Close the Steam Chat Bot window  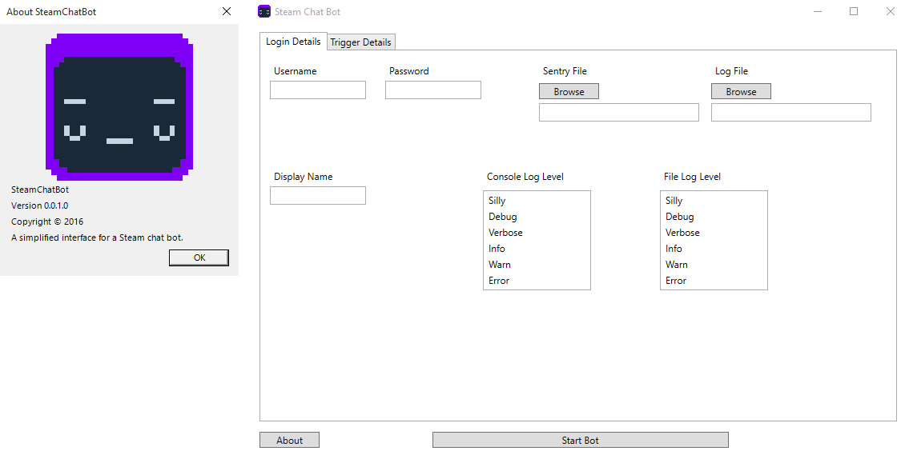[x=891, y=11]
